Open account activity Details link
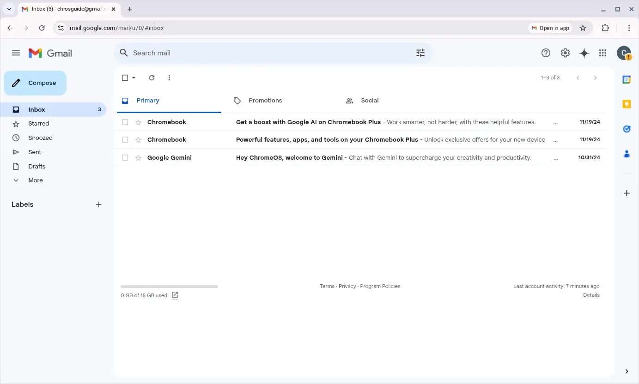 [591, 295]
